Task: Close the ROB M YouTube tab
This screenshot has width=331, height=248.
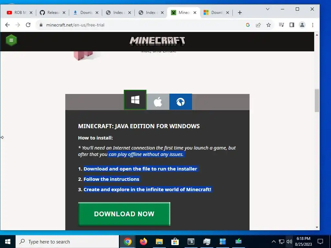Action: coord(31,13)
